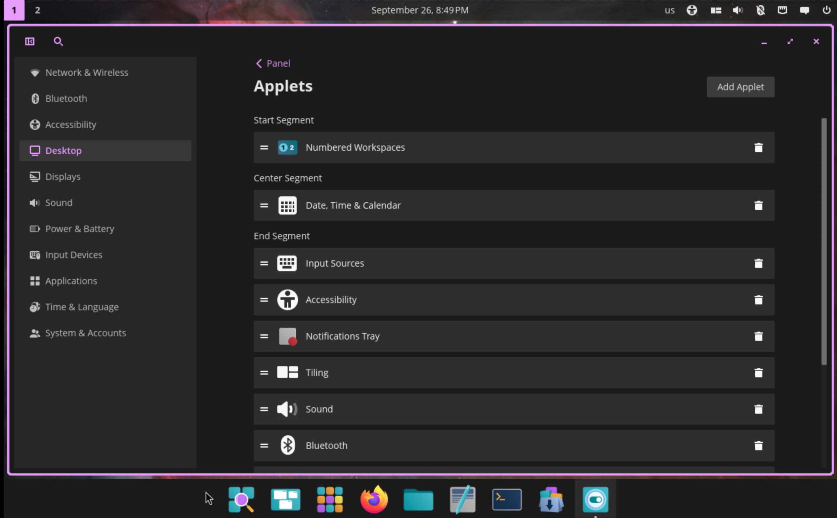Screen dimensions: 837x518
Task: Open the terminal from the dock
Action: tap(507, 499)
